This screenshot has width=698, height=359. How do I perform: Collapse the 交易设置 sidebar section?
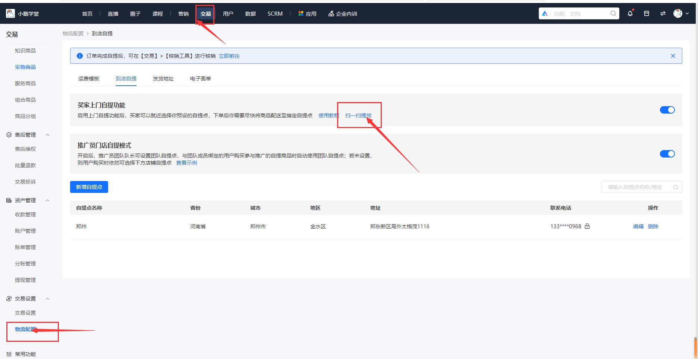[48, 299]
